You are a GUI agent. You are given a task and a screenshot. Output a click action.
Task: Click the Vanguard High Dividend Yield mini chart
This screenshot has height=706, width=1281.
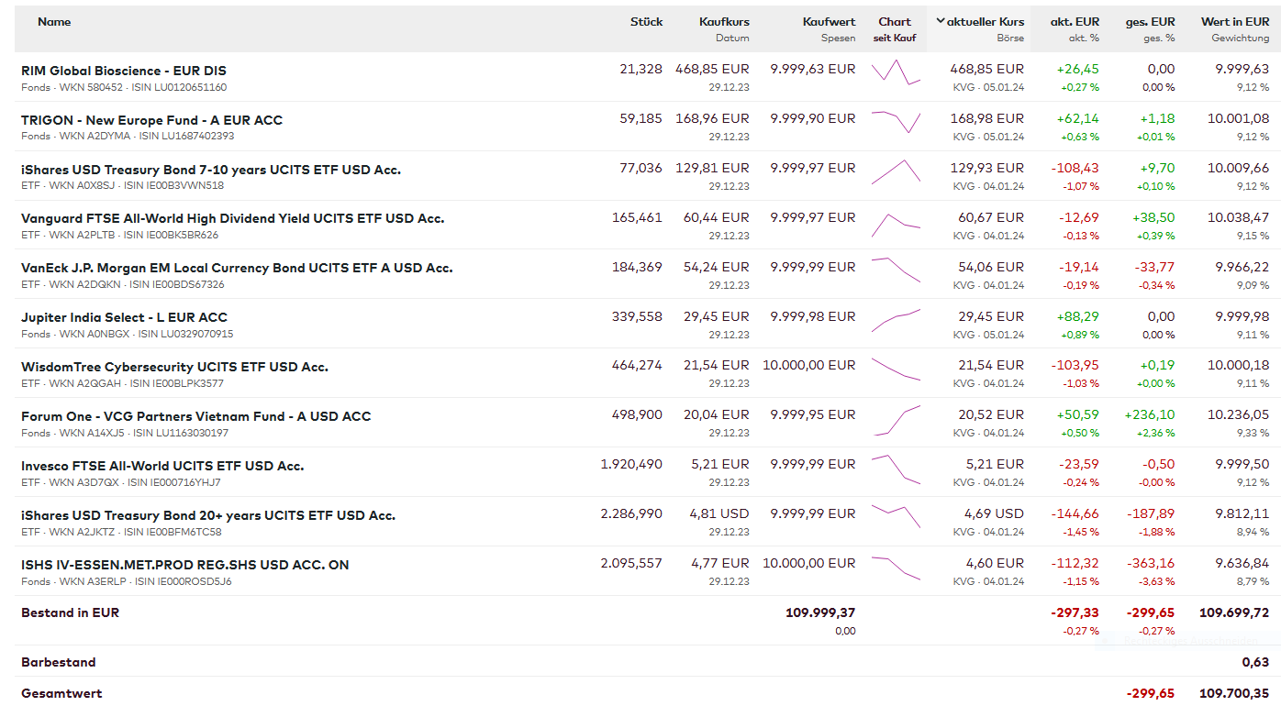tap(896, 223)
